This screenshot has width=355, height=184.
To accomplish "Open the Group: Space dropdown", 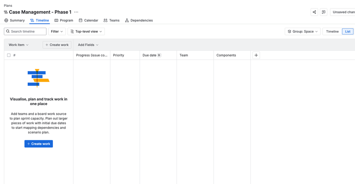I will pyautogui.click(x=302, y=32).
